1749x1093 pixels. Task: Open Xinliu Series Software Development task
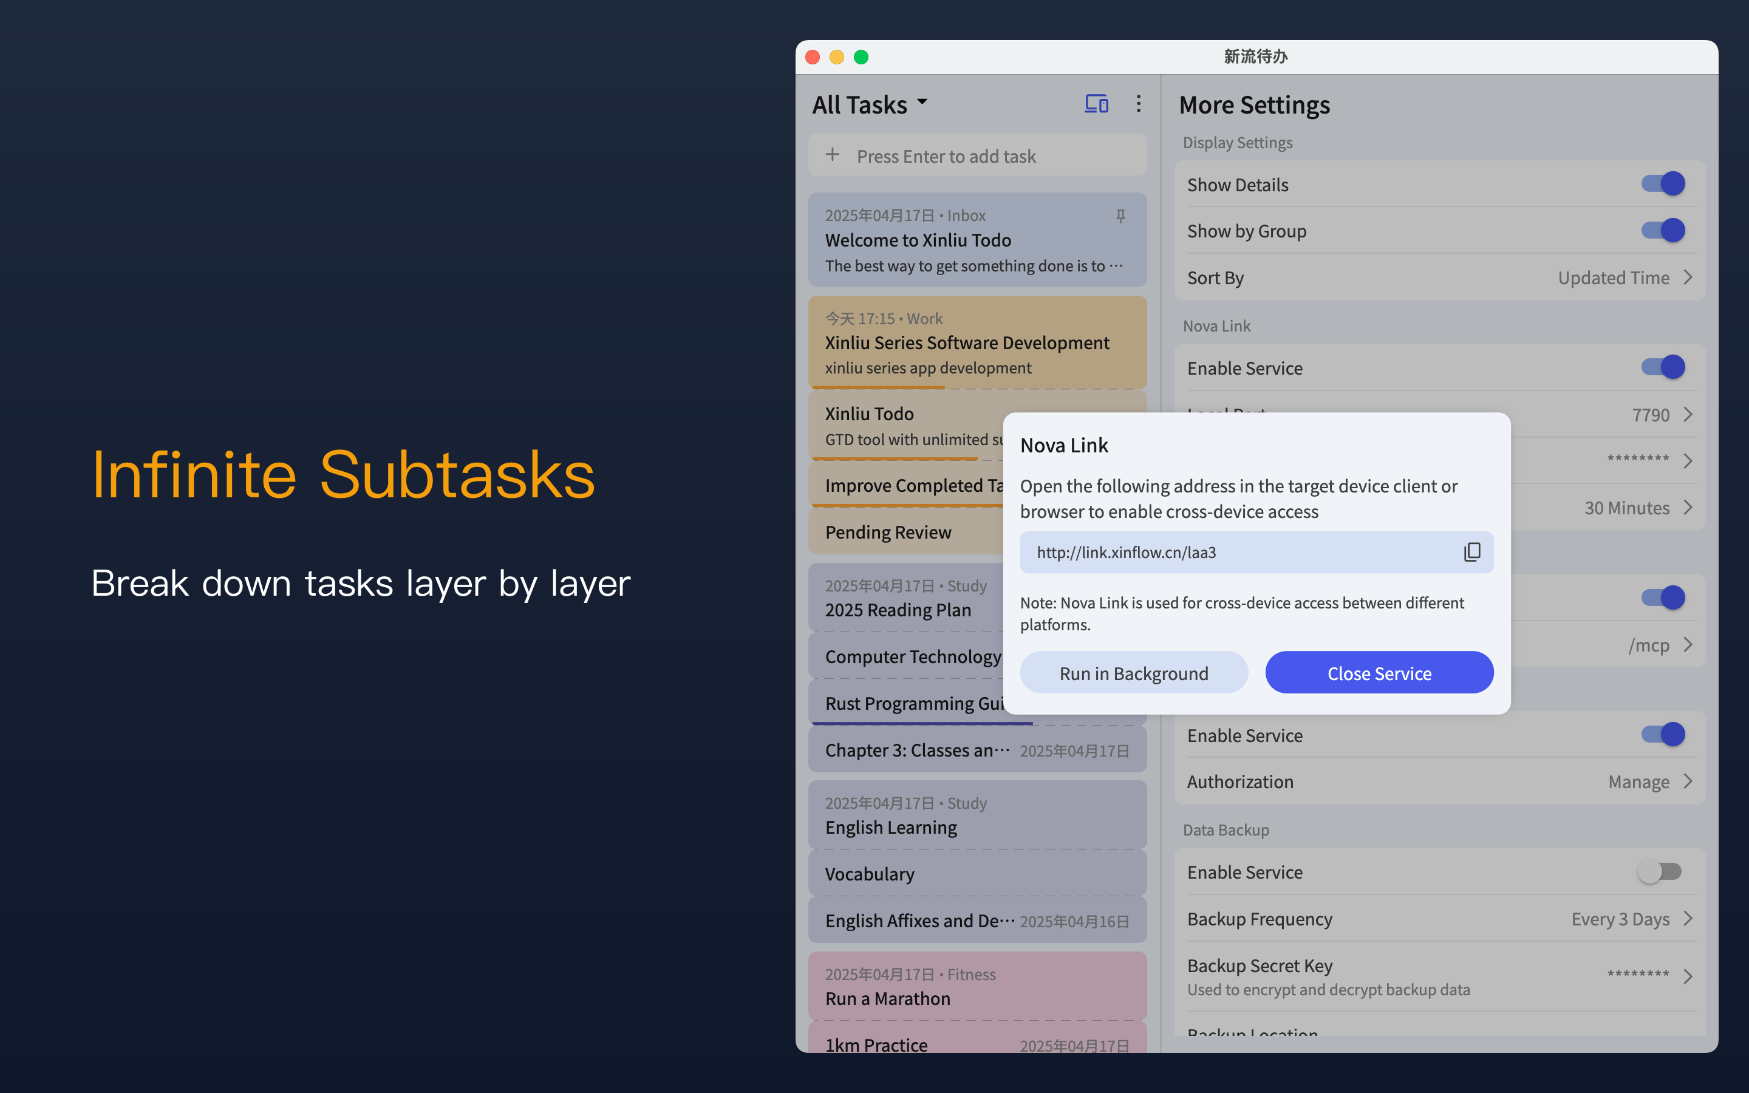pos(977,342)
